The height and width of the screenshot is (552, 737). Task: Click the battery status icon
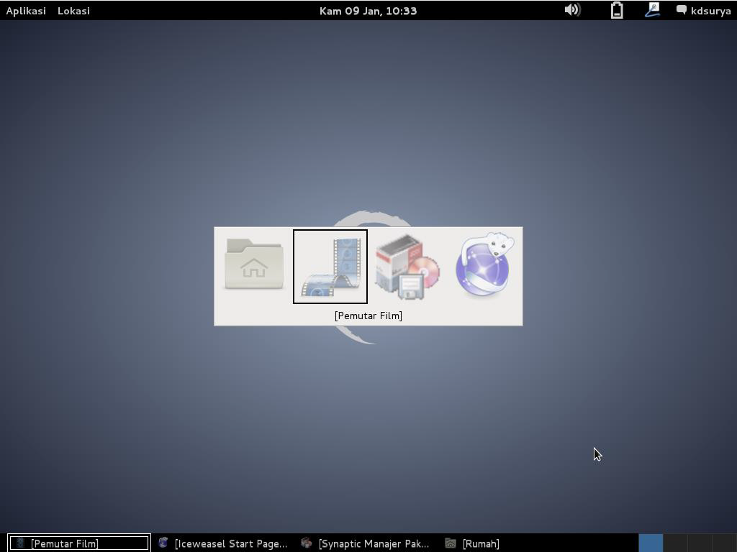(617, 10)
